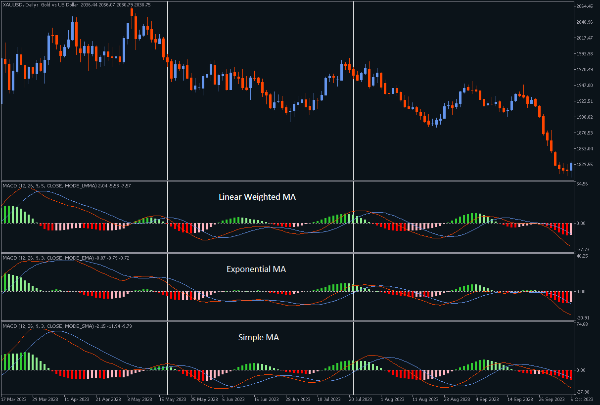Select the Linear Weighted MA text label
600x405 pixels.
tap(257, 197)
